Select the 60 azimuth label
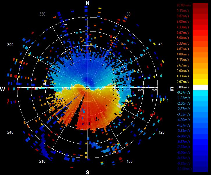The width and height of the screenshot is (211, 175). tap(160, 45)
